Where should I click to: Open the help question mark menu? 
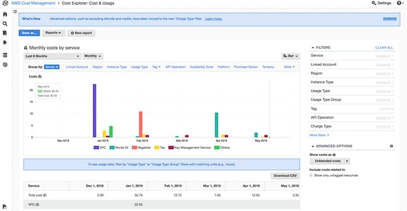pos(399,3)
